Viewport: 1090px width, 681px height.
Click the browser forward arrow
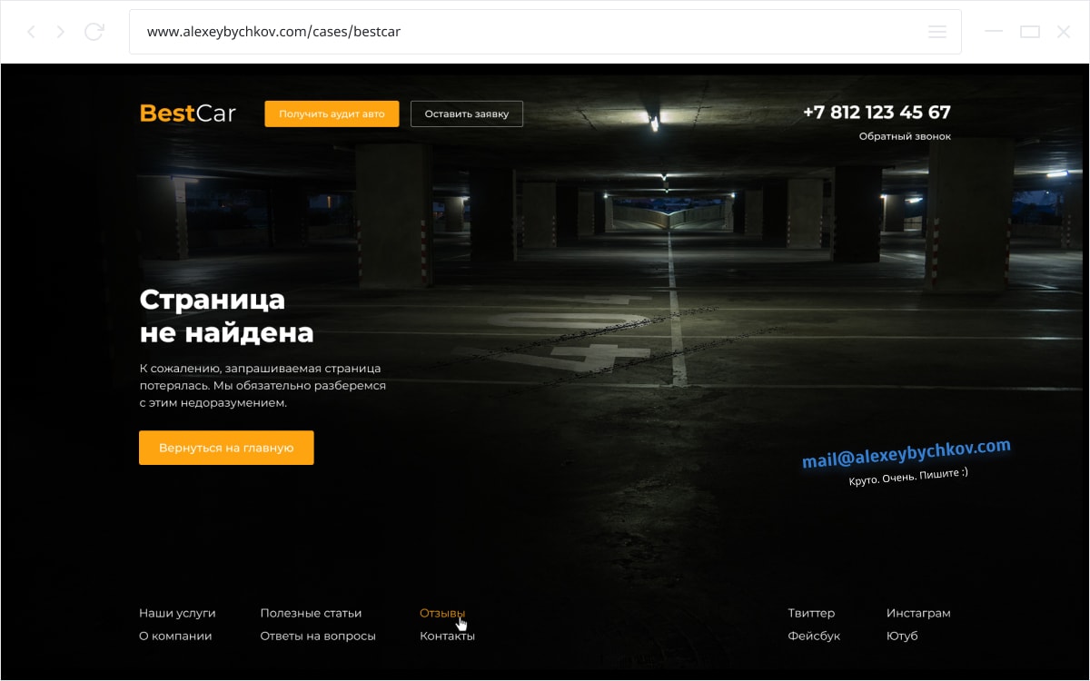[x=61, y=32]
